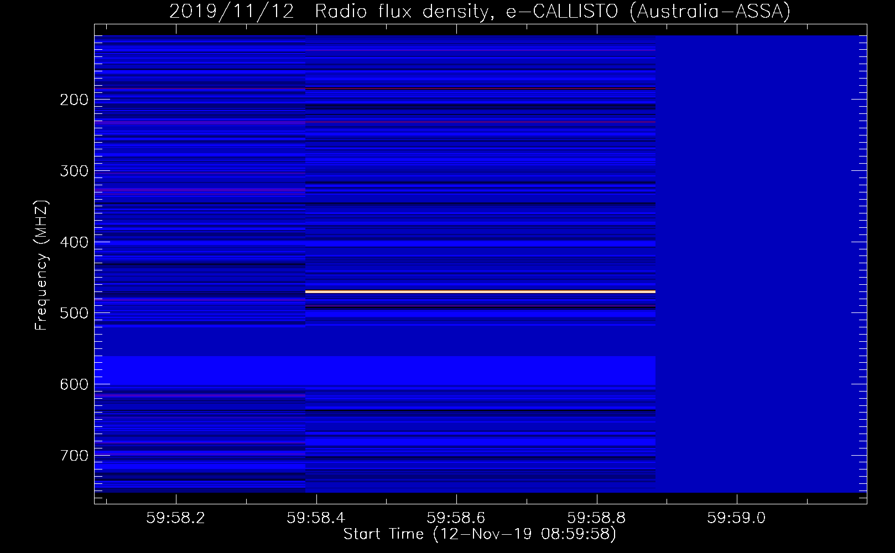Click the 59:58.6 time tick label
The image size is (895, 553).
point(456,518)
